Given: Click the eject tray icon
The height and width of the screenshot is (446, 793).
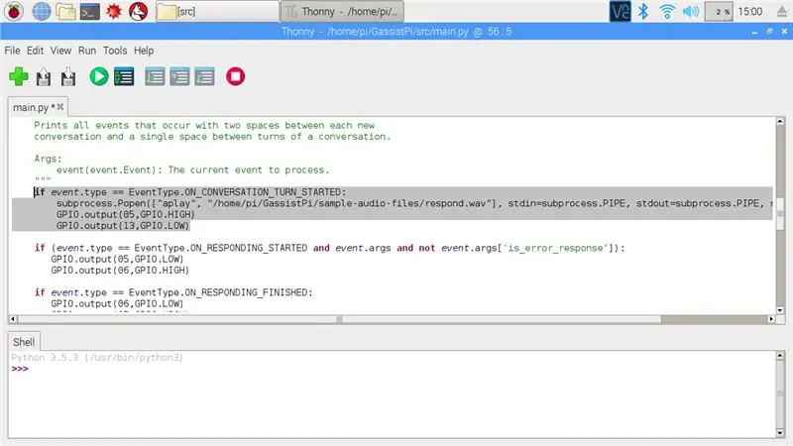Looking at the screenshot, I should pyautogui.click(x=781, y=12).
